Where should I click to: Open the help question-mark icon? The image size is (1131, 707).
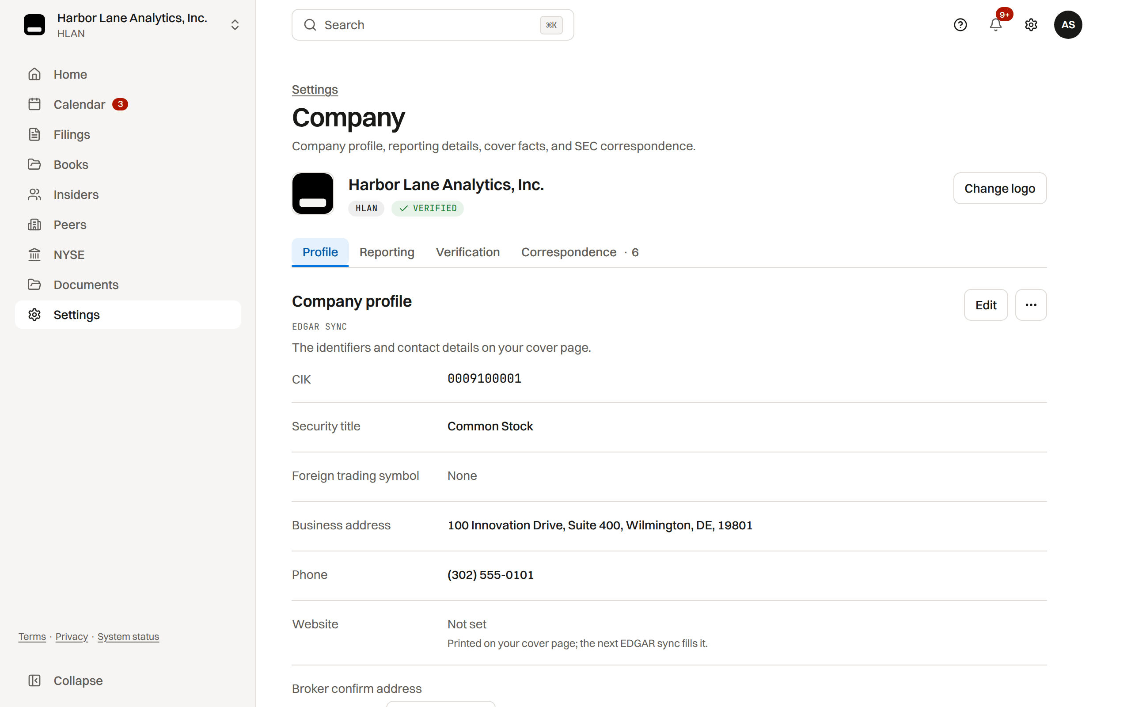(960, 25)
